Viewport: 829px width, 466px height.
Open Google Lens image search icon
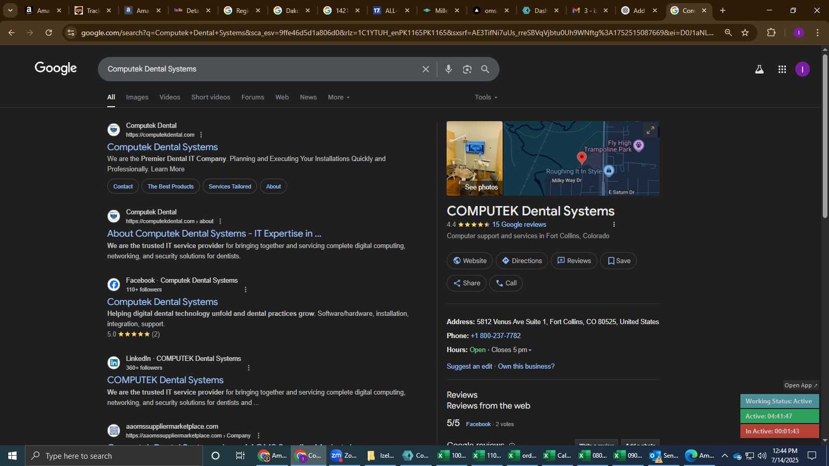click(467, 69)
